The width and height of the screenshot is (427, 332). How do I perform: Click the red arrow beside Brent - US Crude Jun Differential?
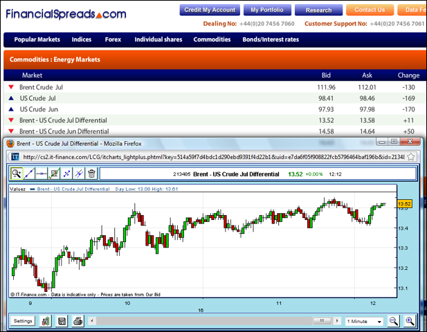tap(11, 131)
